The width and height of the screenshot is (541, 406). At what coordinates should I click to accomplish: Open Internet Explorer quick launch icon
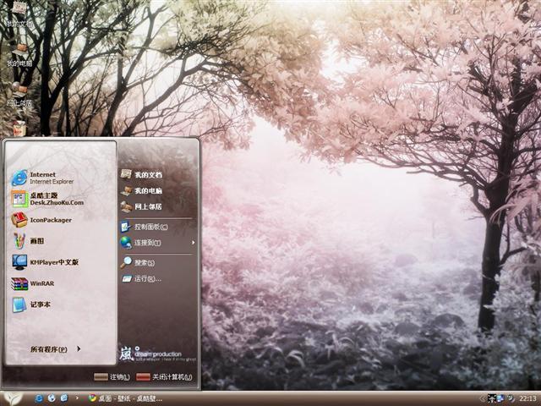(39, 398)
